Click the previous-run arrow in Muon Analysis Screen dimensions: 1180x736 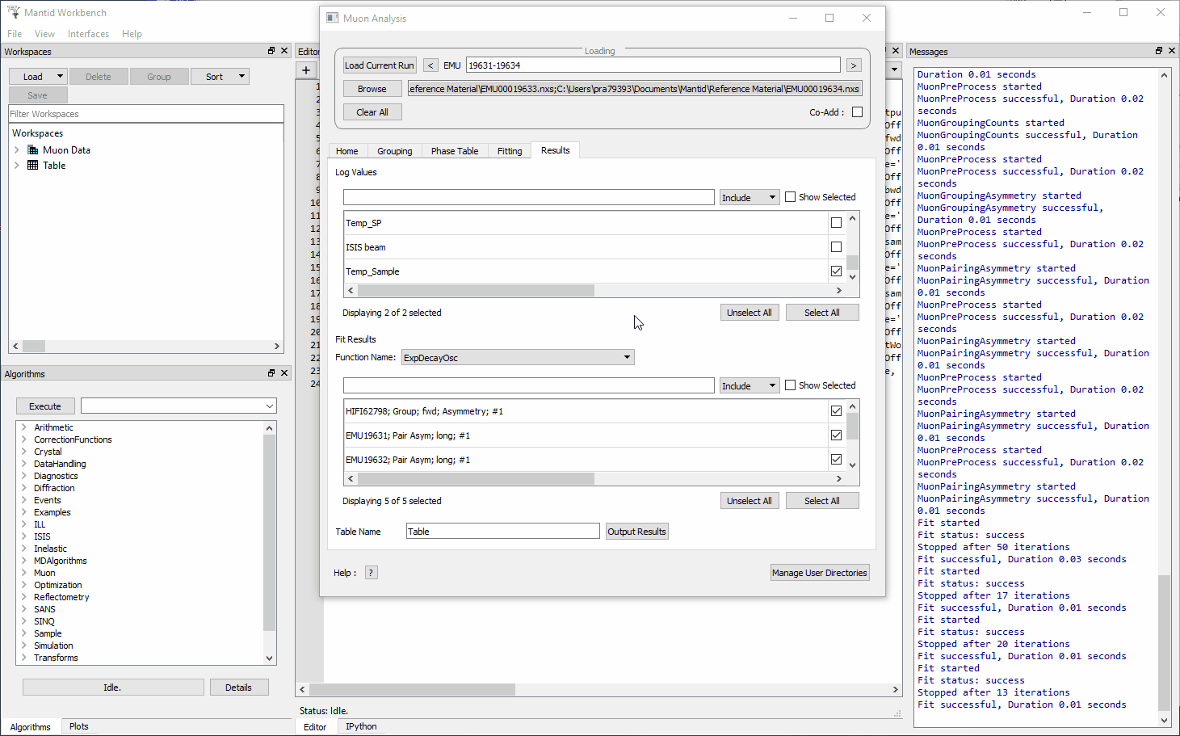[430, 65]
